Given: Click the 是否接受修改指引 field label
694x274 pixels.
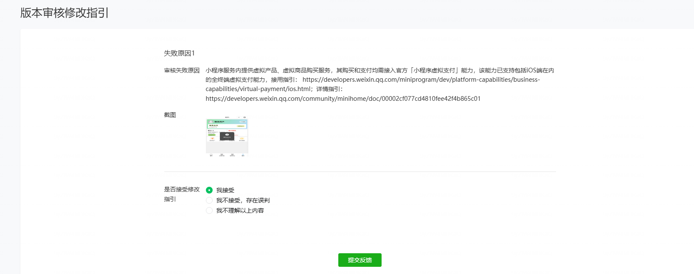Looking at the screenshot, I should point(182,194).
